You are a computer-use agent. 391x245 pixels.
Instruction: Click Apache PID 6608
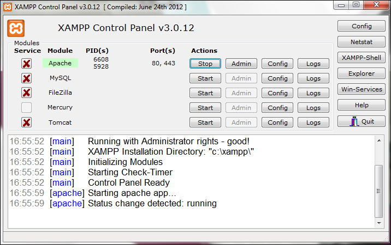click(101, 59)
